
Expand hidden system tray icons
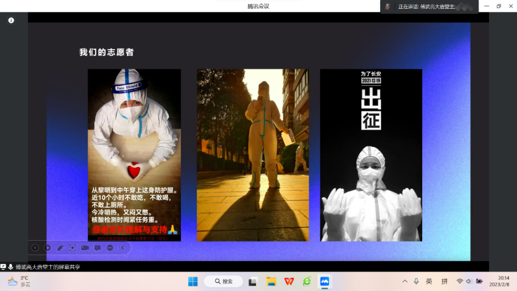point(405,281)
